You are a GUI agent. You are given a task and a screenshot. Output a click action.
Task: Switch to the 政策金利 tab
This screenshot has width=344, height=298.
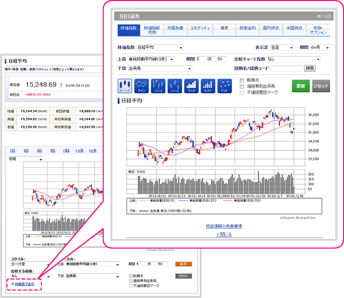click(248, 30)
